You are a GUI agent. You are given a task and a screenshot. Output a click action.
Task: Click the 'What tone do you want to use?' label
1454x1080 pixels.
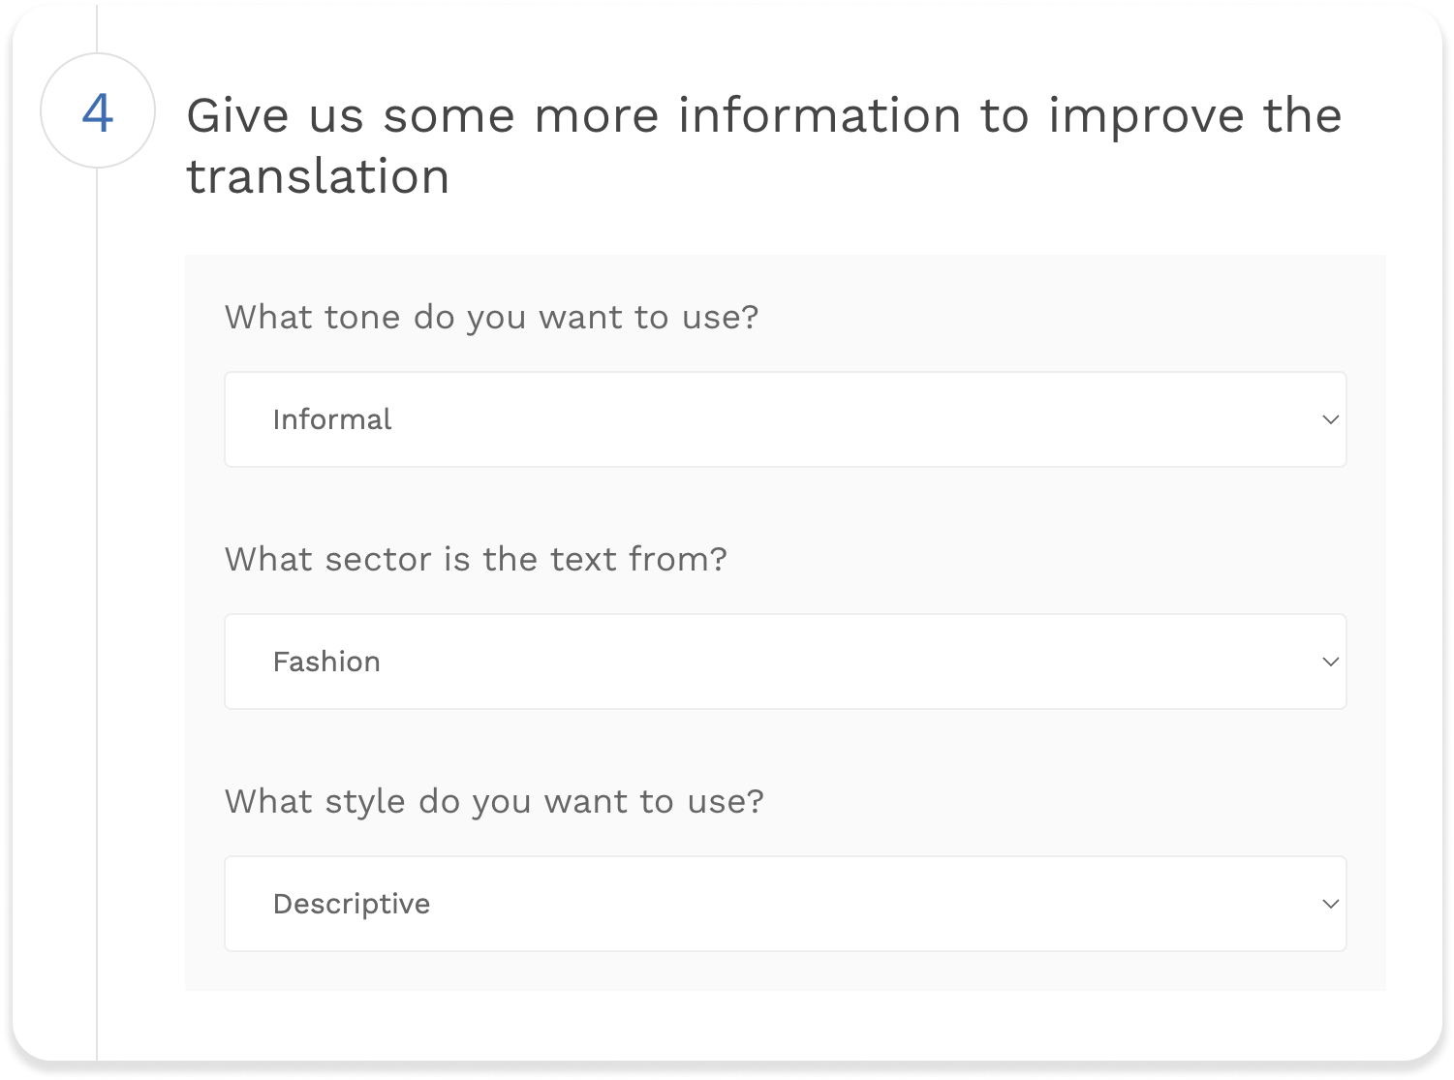[x=491, y=317]
